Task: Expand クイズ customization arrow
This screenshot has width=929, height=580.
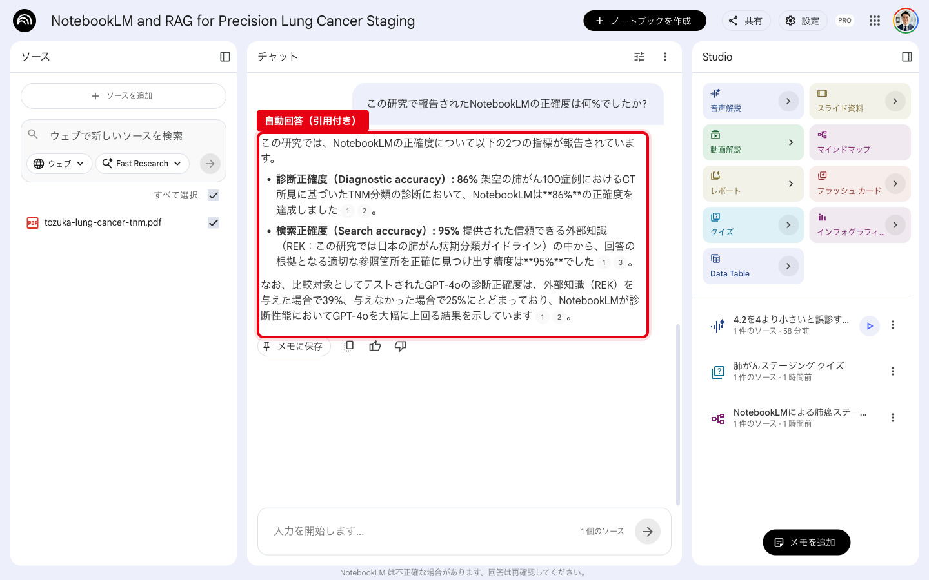Action: point(788,225)
